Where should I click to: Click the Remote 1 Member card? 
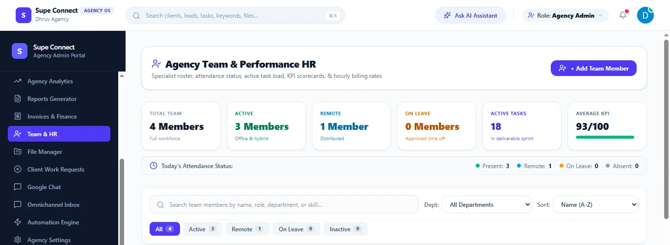351,126
